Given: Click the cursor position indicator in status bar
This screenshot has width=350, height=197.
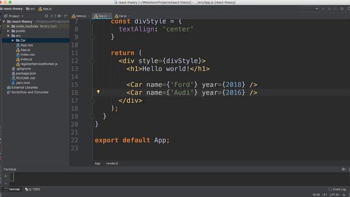Looking at the screenshot, I should pos(316,195).
